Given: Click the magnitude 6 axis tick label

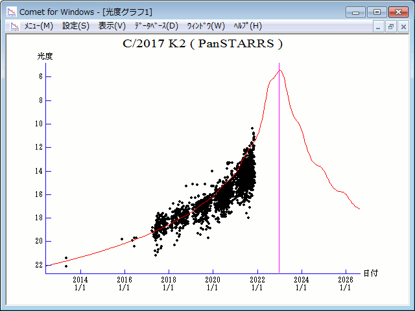Looking at the screenshot, I should coord(41,76).
